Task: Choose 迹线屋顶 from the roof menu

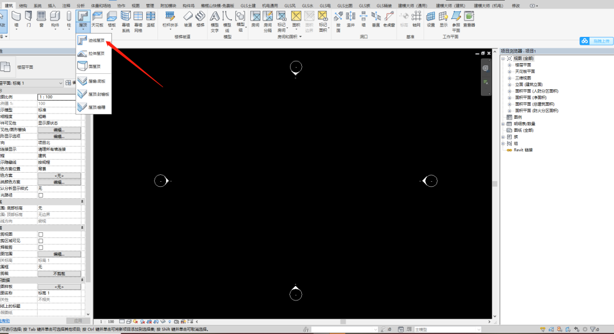Action: point(94,40)
